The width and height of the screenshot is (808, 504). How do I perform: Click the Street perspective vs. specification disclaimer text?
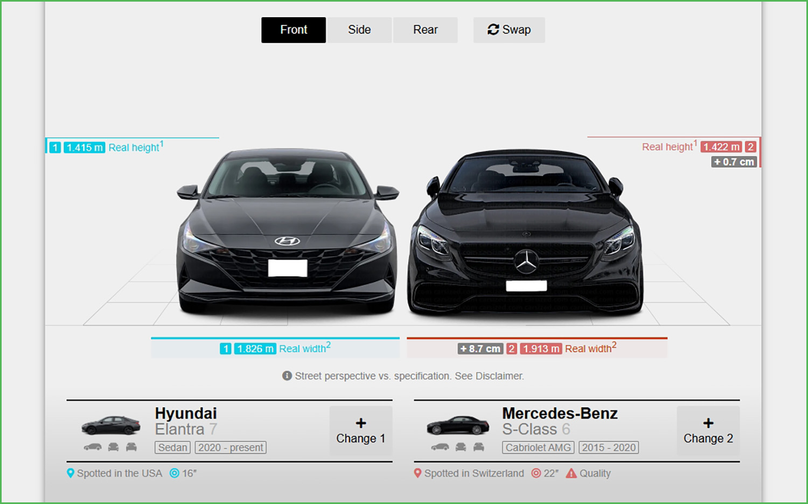409,376
